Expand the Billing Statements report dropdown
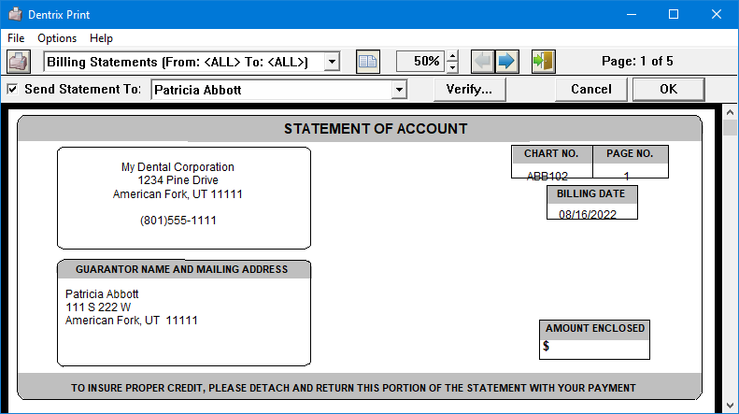The height and width of the screenshot is (414, 739). coord(332,62)
